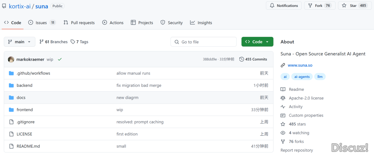Open the Actions tab
The height and width of the screenshot is (156, 374).
[x=113, y=22]
